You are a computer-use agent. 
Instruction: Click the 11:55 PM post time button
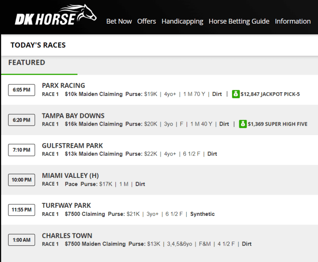click(22, 210)
